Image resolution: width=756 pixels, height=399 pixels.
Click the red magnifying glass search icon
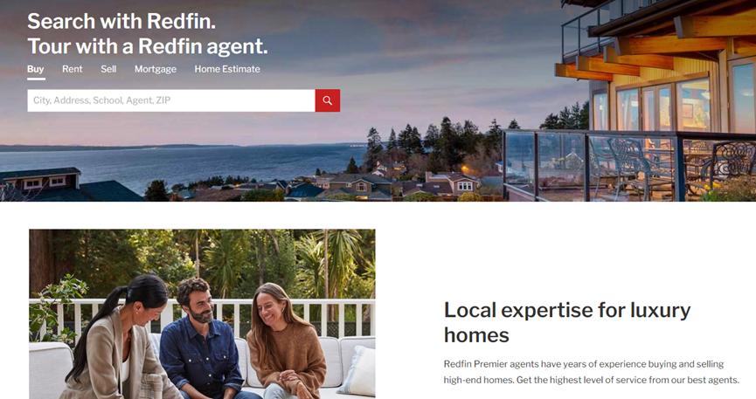coord(328,100)
